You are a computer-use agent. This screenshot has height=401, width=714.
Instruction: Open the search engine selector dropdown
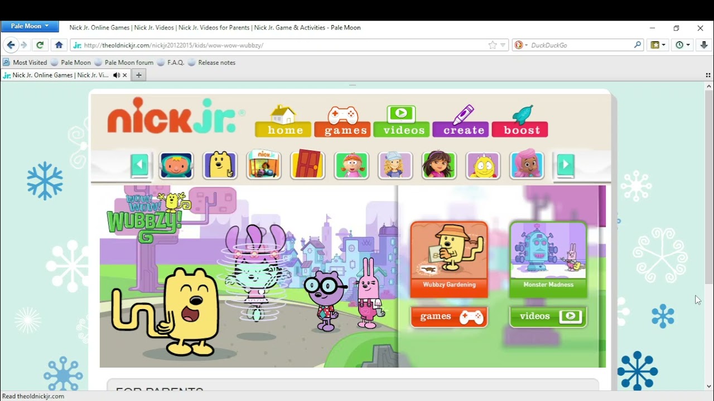[x=520, y=45]
